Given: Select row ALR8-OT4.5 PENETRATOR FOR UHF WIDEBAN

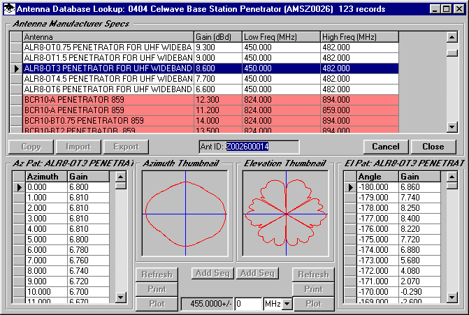Looking at the screenshot, I should (210, 79).
